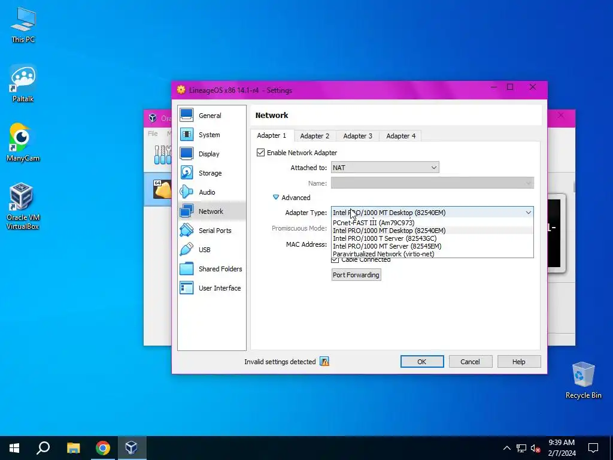The height and width of the screenshot is (460, 613).
Task: Choose Paravirtualized Network (virtio-net)
Action: pyautogui.click(x=432, y=254)
